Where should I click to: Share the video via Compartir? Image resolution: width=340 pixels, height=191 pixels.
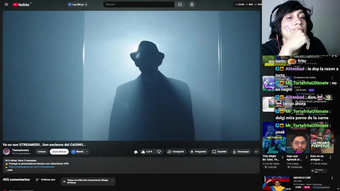[x=176, y=151]
